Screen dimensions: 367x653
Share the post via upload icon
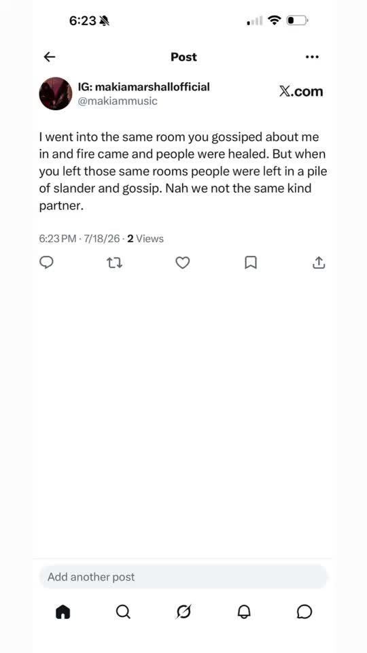point(318,263)
